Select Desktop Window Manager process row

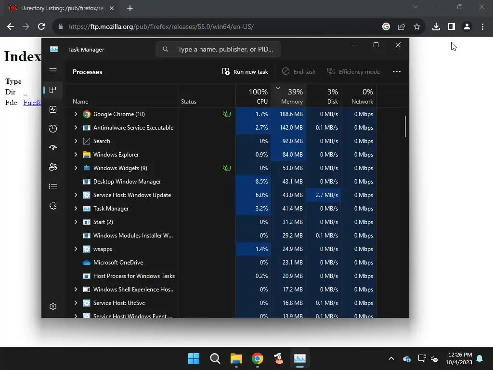coord(221,182)
